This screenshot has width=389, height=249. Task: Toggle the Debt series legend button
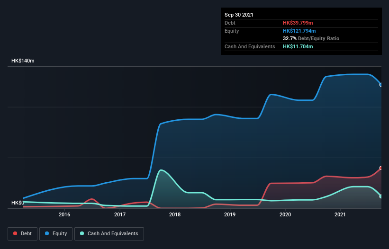(x=23, y=234)
